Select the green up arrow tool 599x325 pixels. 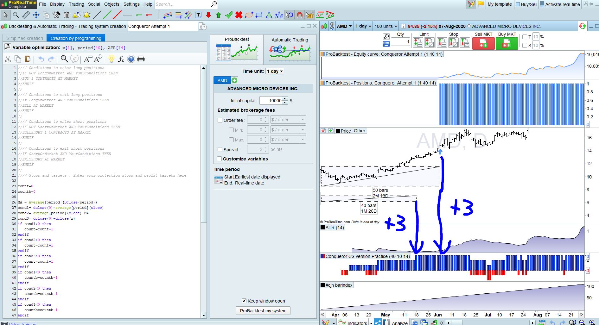pos(219,15)
